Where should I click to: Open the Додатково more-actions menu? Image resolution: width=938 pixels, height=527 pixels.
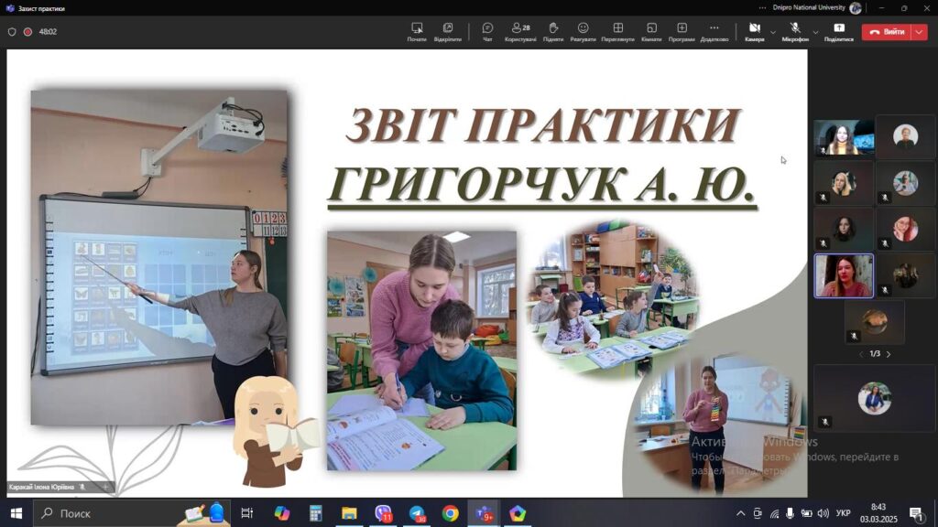[714, 32]
